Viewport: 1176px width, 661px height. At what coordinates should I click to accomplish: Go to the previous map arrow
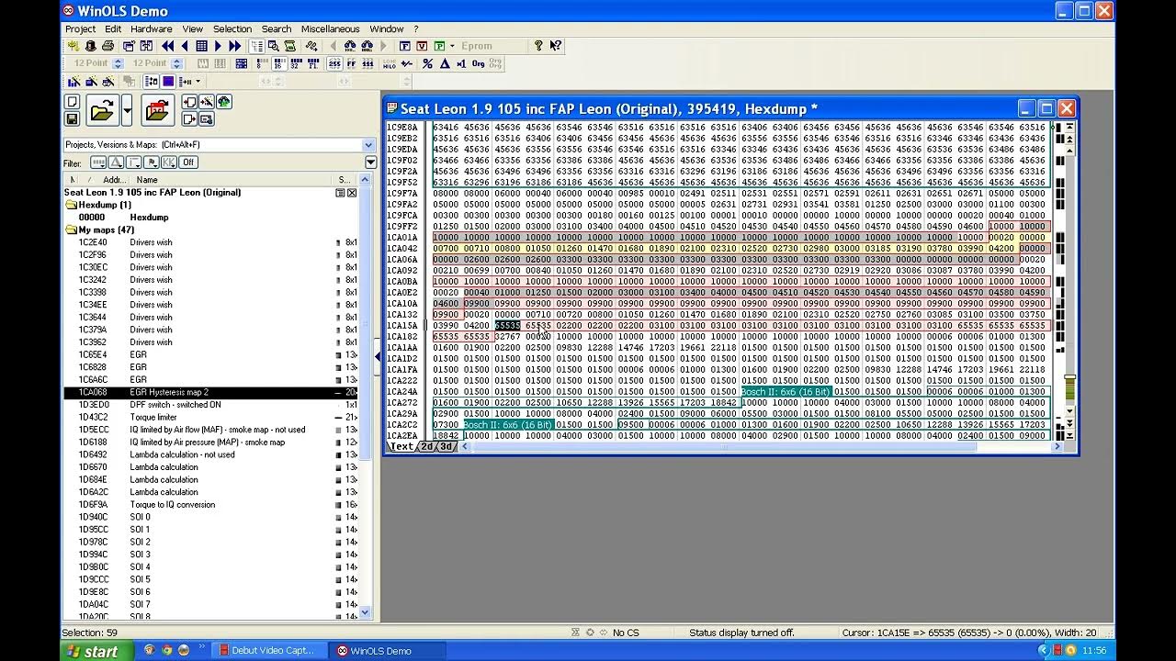coord(185,46)
